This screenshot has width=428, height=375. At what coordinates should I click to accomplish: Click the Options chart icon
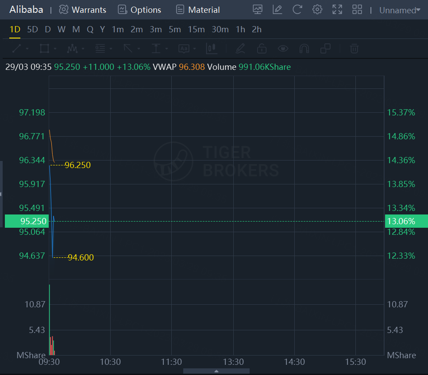click(122, 10)
